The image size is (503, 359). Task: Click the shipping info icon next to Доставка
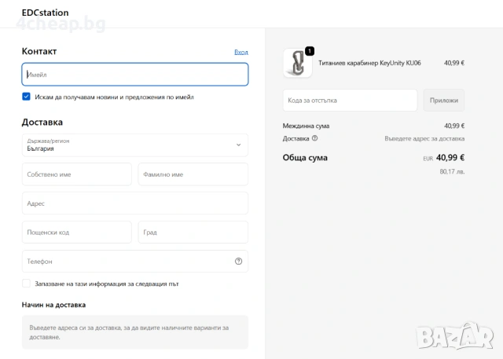point(315,138)
